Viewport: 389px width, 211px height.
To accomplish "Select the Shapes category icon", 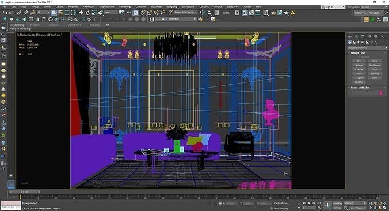I will click(354, 42).
